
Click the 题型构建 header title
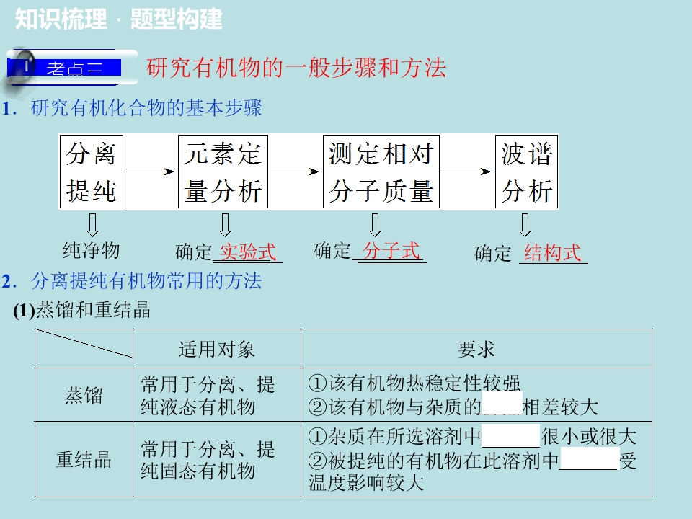[177, 19]
